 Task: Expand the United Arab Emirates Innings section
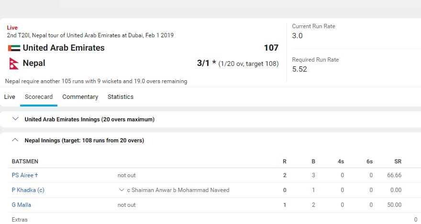pyautogui.click(x=15, y=119)
